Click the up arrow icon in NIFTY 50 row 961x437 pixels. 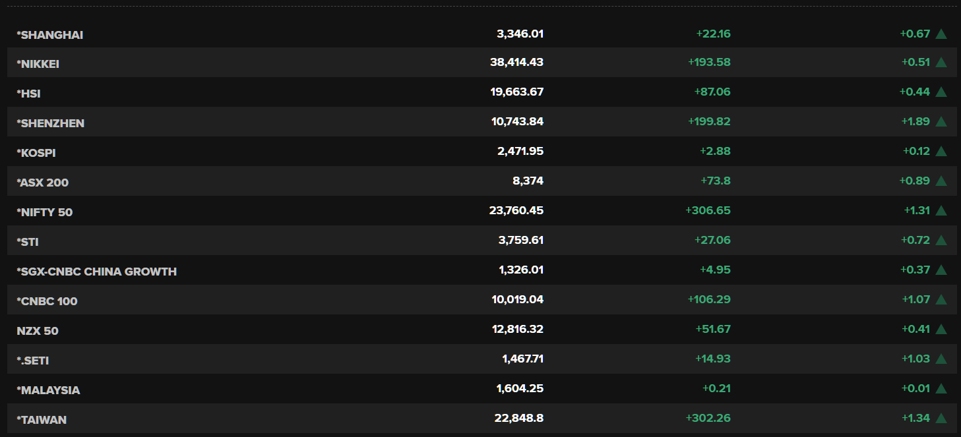[x=941, y=210]
